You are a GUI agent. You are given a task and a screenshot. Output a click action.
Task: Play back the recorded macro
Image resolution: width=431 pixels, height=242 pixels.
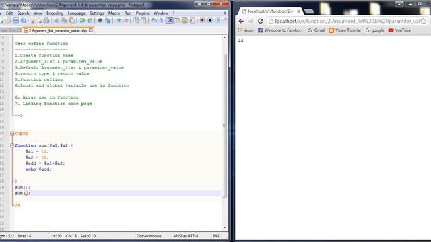218,21
